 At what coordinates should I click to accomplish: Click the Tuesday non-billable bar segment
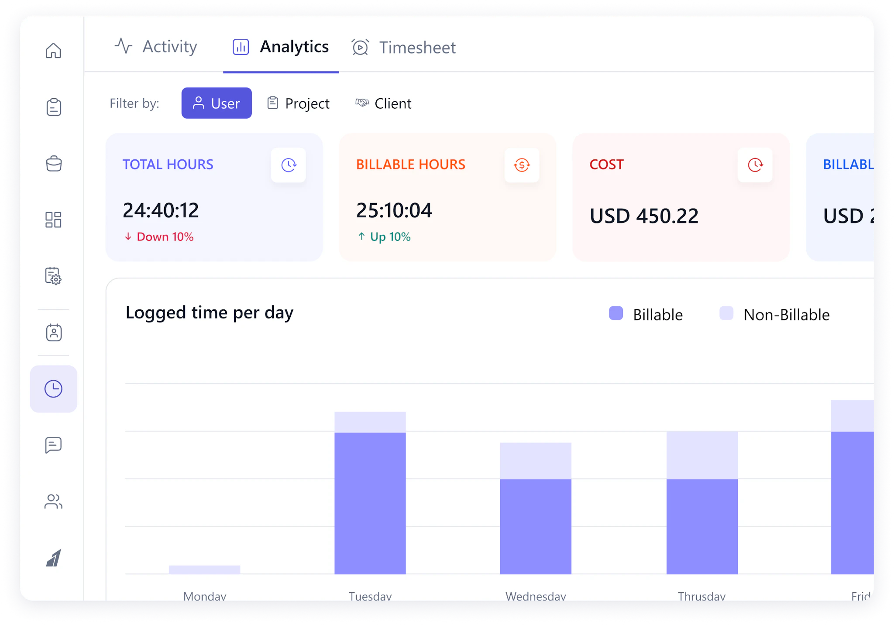(x=370, y=422)
